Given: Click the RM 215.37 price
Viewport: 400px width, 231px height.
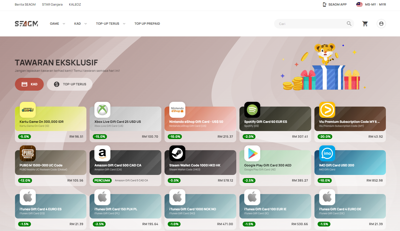Looking at the screenshot, I should coord(225,137).
